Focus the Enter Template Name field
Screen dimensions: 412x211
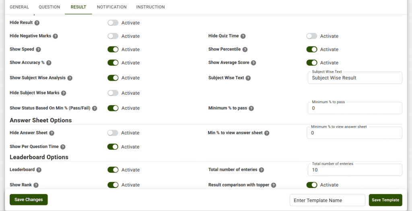click(x=328, y=200)
